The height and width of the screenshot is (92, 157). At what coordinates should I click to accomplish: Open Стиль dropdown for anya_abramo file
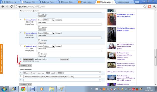tap(49, 20)
